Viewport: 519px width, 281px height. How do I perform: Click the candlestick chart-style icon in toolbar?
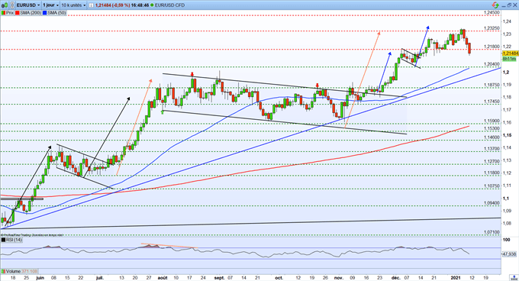tap(4, 5)
